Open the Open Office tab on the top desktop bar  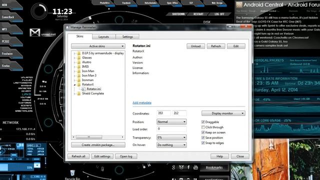(x=172, y=3)
